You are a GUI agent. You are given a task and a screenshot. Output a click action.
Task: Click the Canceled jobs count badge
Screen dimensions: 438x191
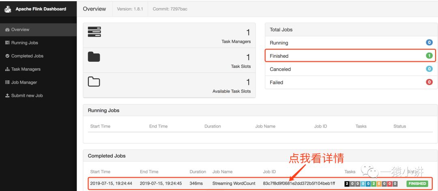(x=429, y=69)
